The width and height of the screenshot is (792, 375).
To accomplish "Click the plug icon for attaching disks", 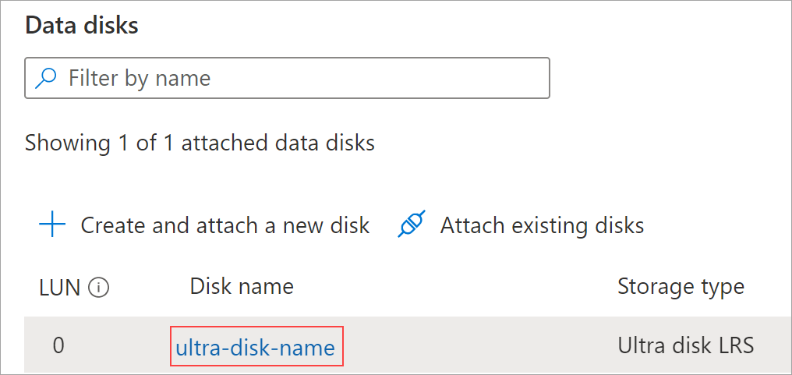I will click(x=411, y=226).
